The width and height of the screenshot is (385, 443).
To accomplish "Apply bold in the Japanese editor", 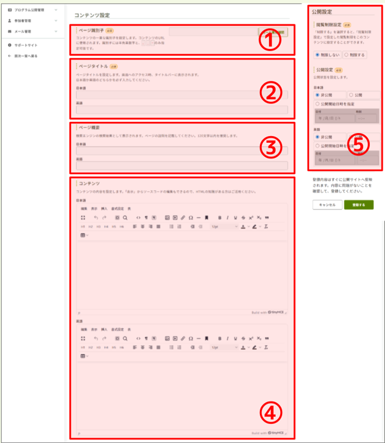I will (219, 218).
